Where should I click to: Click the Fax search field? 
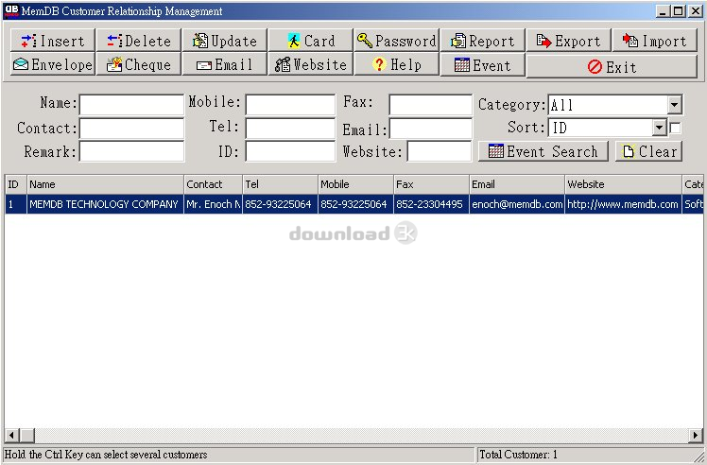431,105
